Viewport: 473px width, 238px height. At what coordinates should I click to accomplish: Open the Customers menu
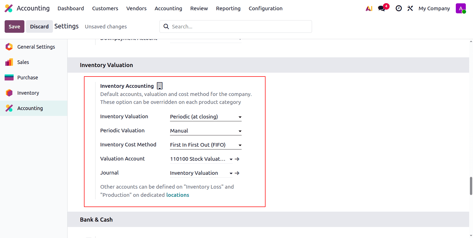105,8
